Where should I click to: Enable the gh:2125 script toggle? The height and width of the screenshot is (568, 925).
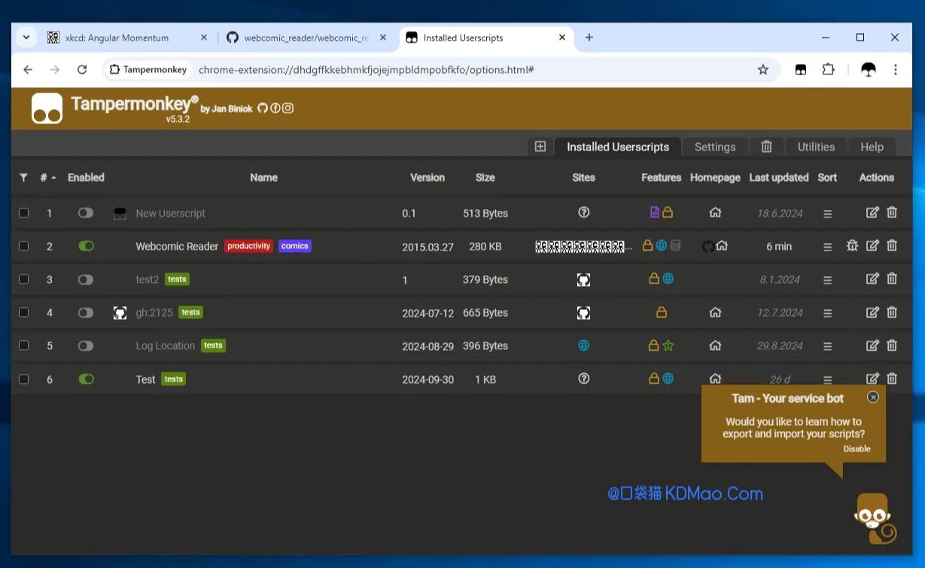86,312
